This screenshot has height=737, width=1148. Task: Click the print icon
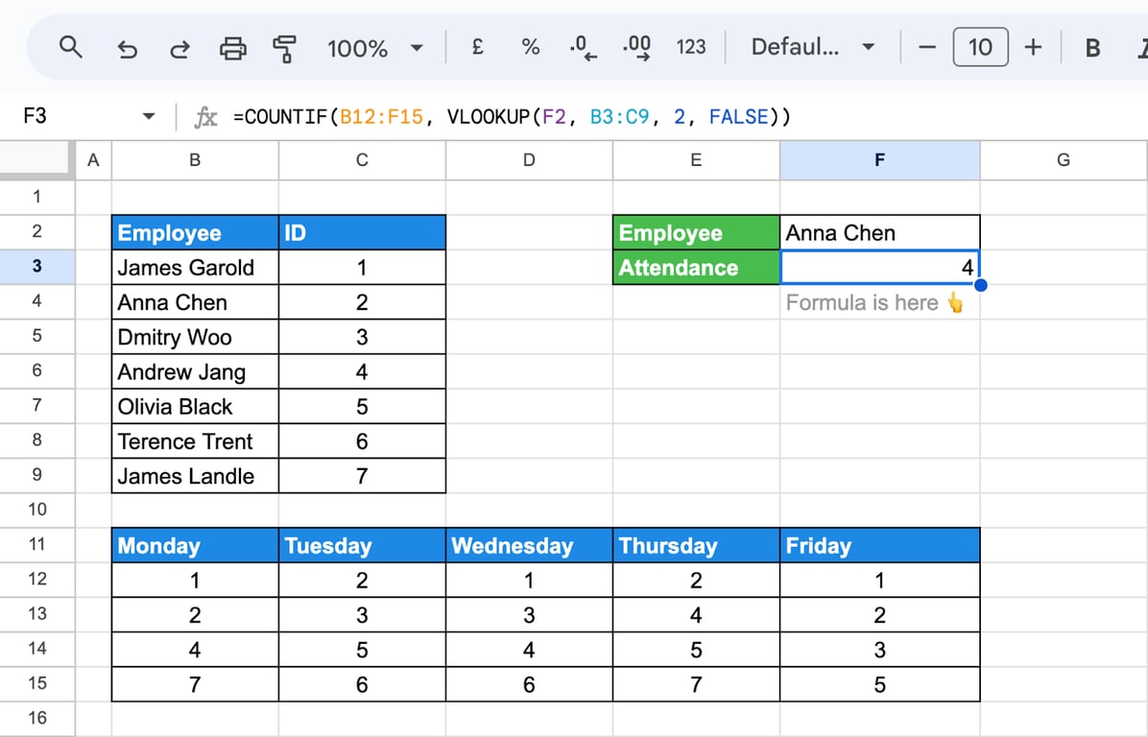233,48
